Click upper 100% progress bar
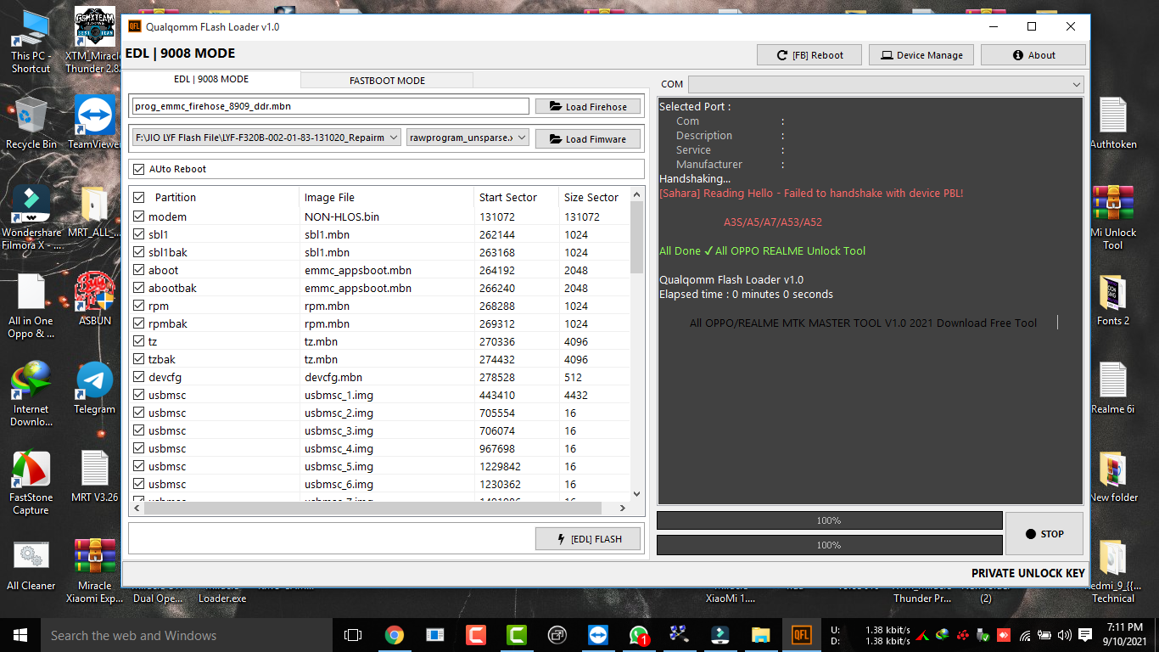Viewport: 1159px width, 652px height. coord(829,520)
